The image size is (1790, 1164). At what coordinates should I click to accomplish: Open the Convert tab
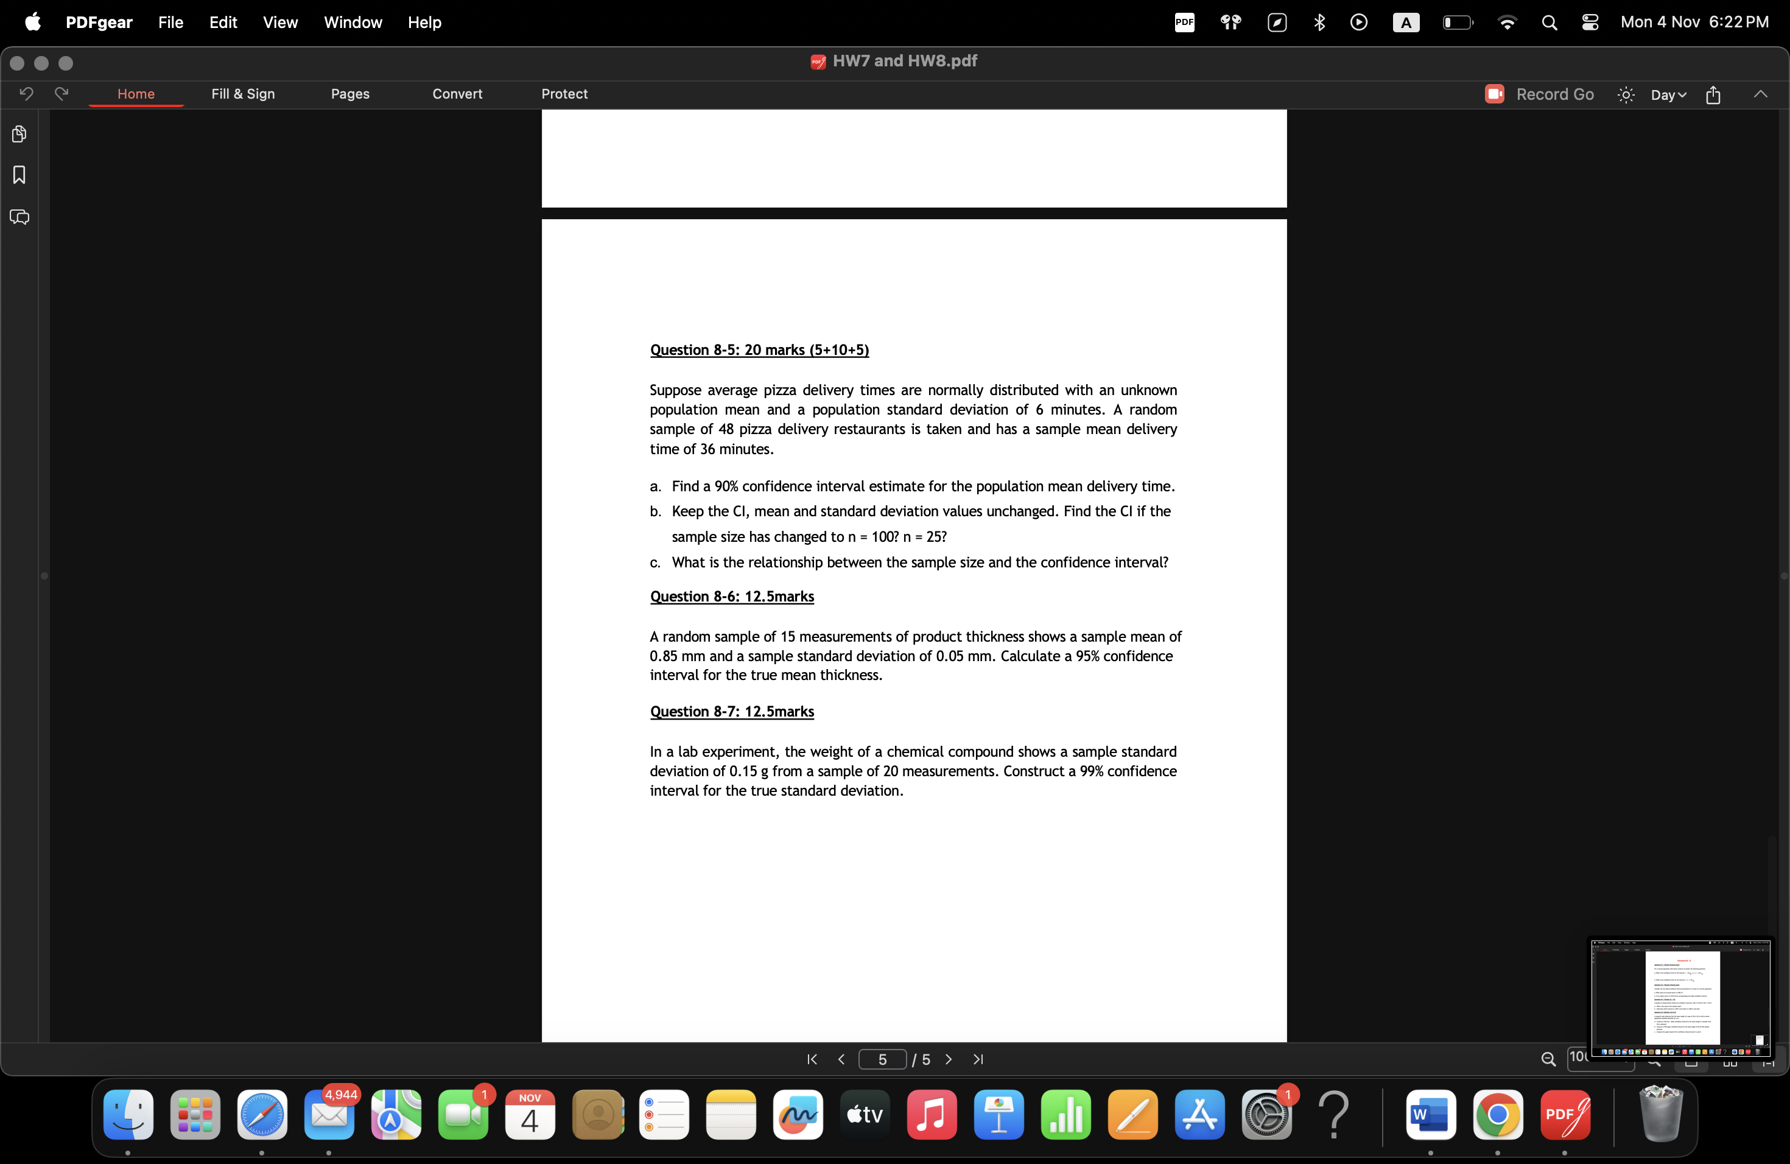coord(457,94)
